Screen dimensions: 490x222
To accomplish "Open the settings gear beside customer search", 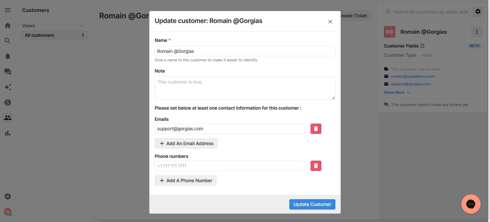I will click(478, 12).
